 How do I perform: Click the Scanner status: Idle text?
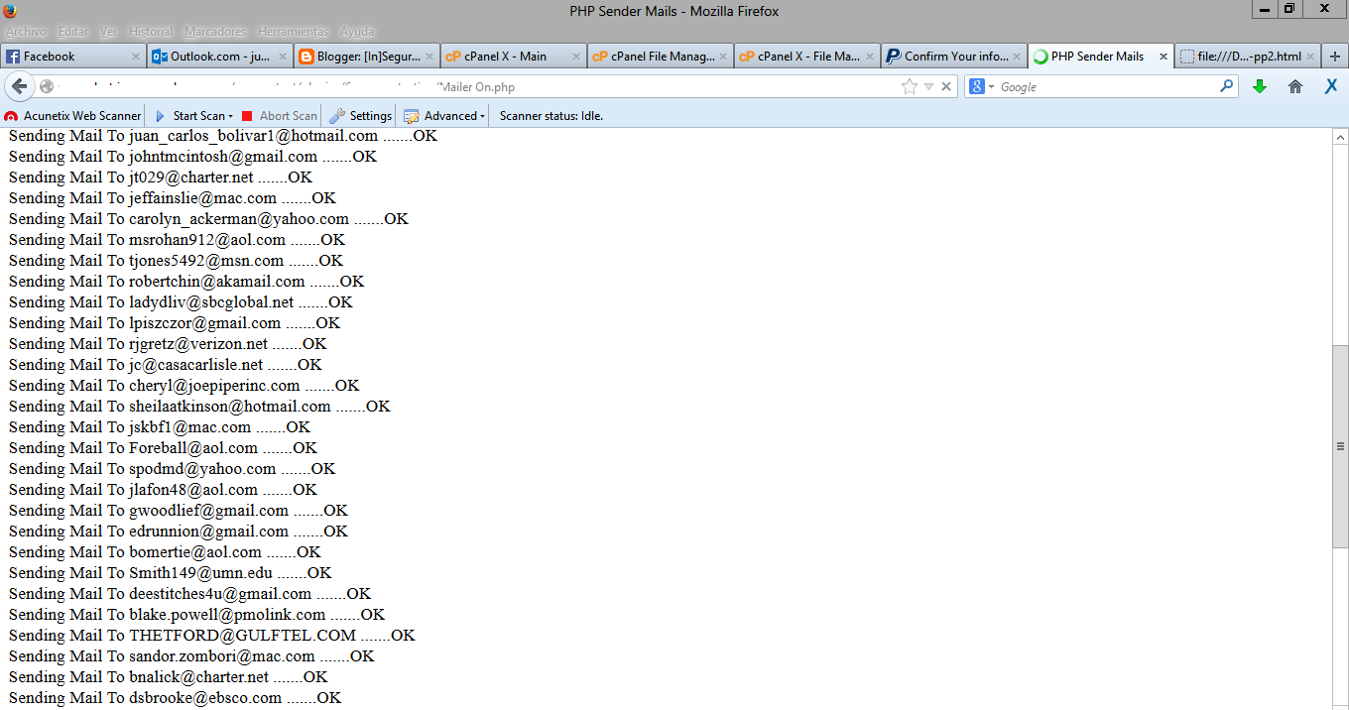pos(552,116)
